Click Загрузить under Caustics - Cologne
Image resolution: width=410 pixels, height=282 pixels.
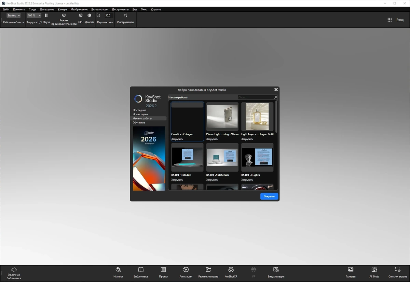pyautogui.click(x=177, y=139)
